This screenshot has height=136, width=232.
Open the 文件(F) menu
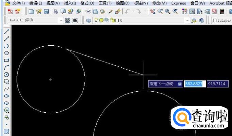tap(18, 3)
